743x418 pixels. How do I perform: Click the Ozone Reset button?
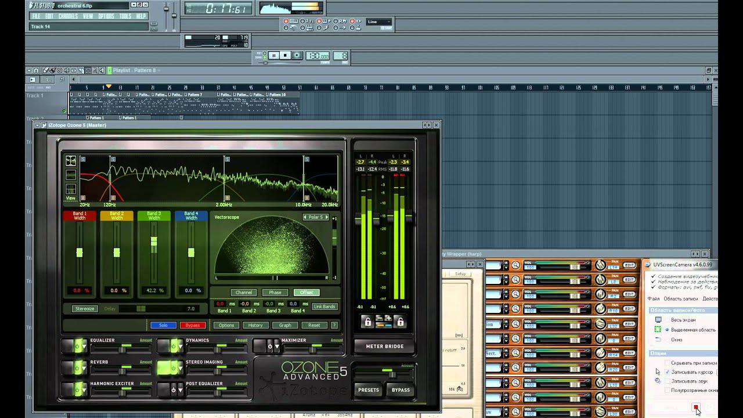[314, 325]
